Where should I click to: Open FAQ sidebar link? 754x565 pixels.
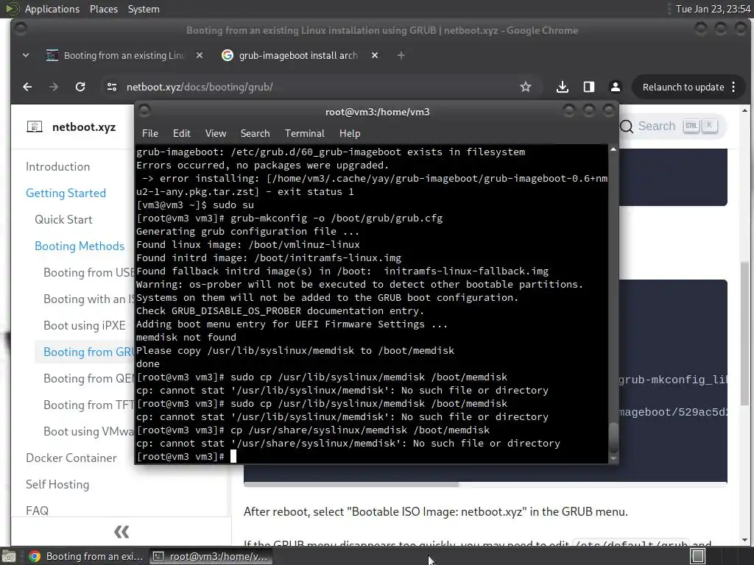(x=37, y=511)
